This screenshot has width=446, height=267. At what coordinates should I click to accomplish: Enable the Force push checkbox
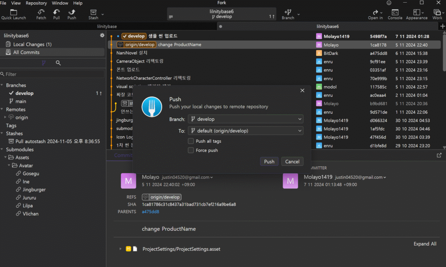coord(191,150)
